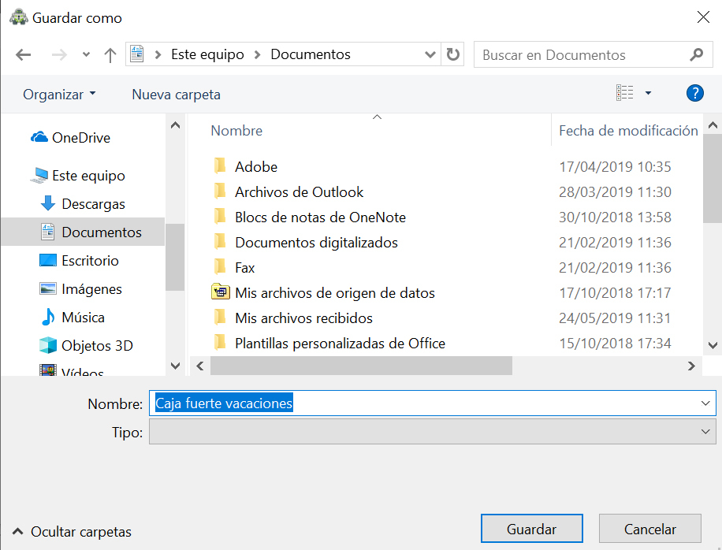Viewport: 722px width, 550px height.
Task: Click the Buscar en Documentos search field
Action: click(583, 55)
